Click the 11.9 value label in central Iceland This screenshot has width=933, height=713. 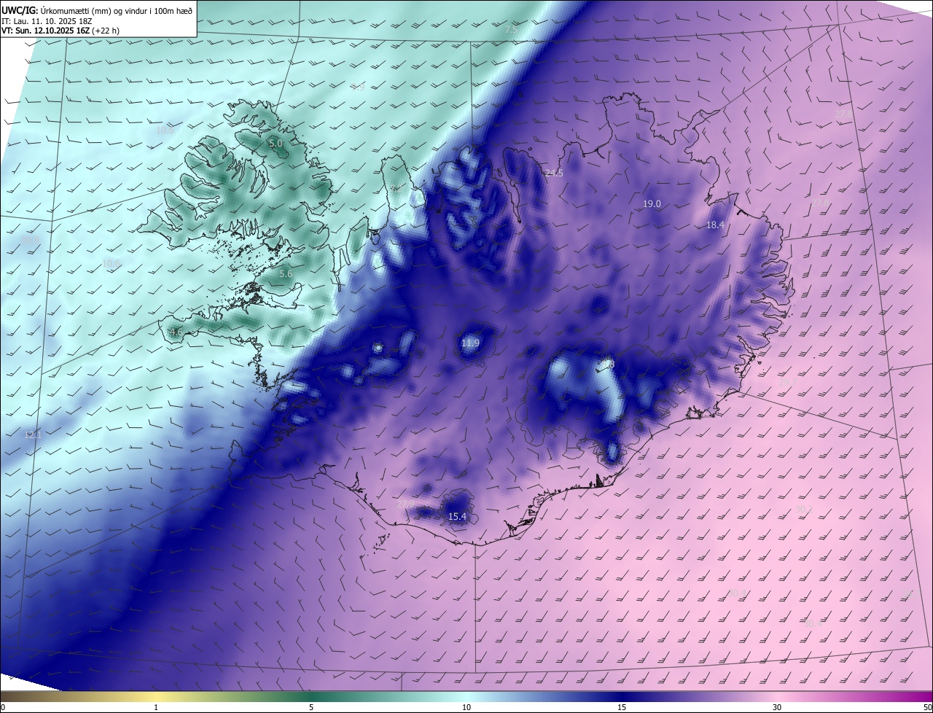click(x=471, y=343)
